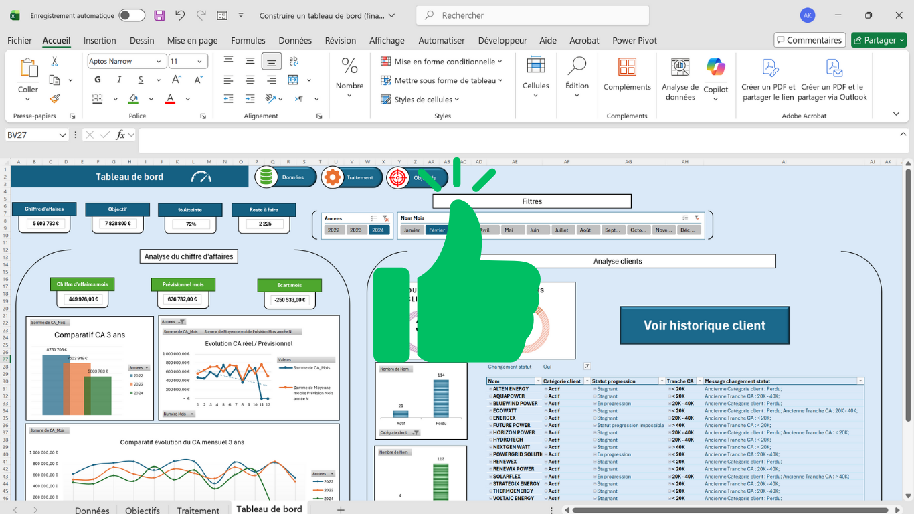Click Voir historique client button
This screenshot has width=914, height=514.
click(x=705, y=325)
